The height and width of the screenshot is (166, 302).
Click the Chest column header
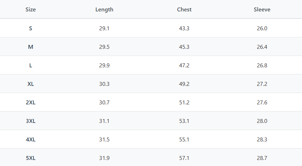point(184,10)
